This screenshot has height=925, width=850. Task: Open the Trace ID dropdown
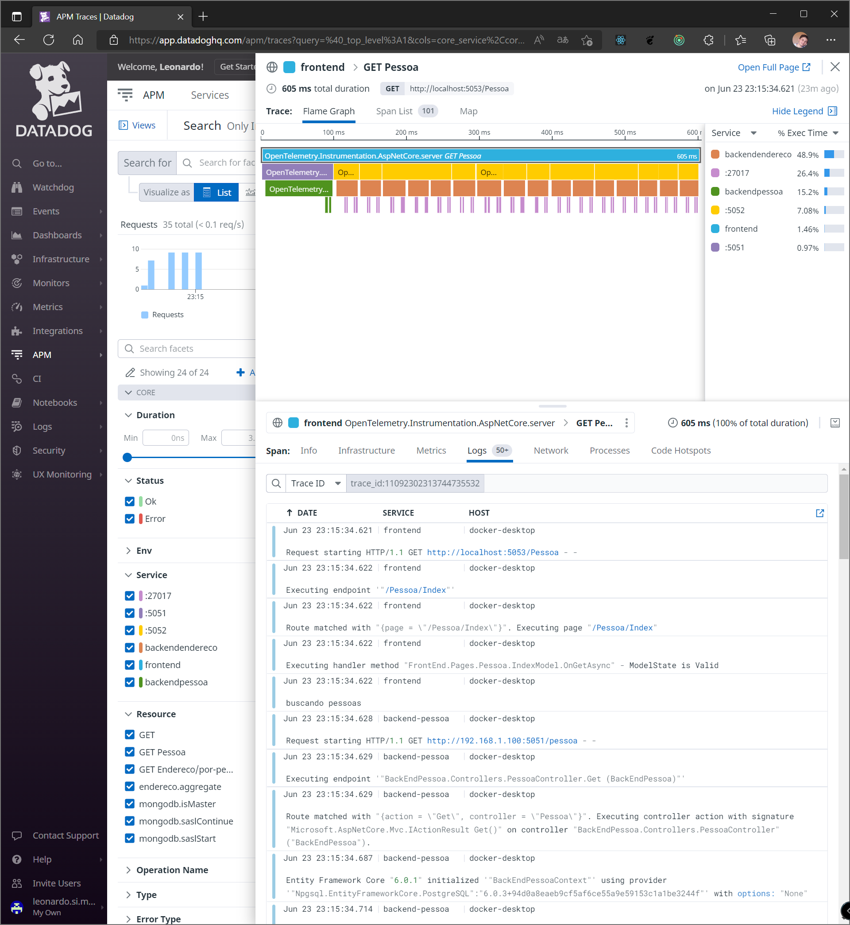316,483
